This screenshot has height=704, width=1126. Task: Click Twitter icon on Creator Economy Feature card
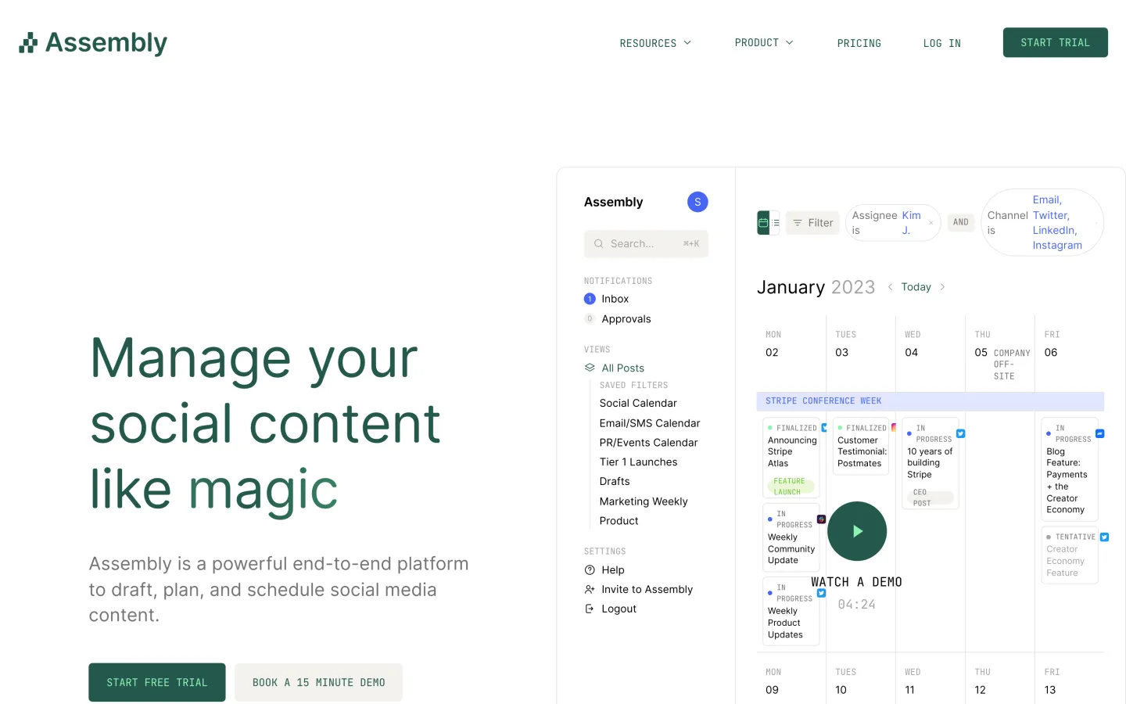pyautogui.click(x=1105, y=537)
